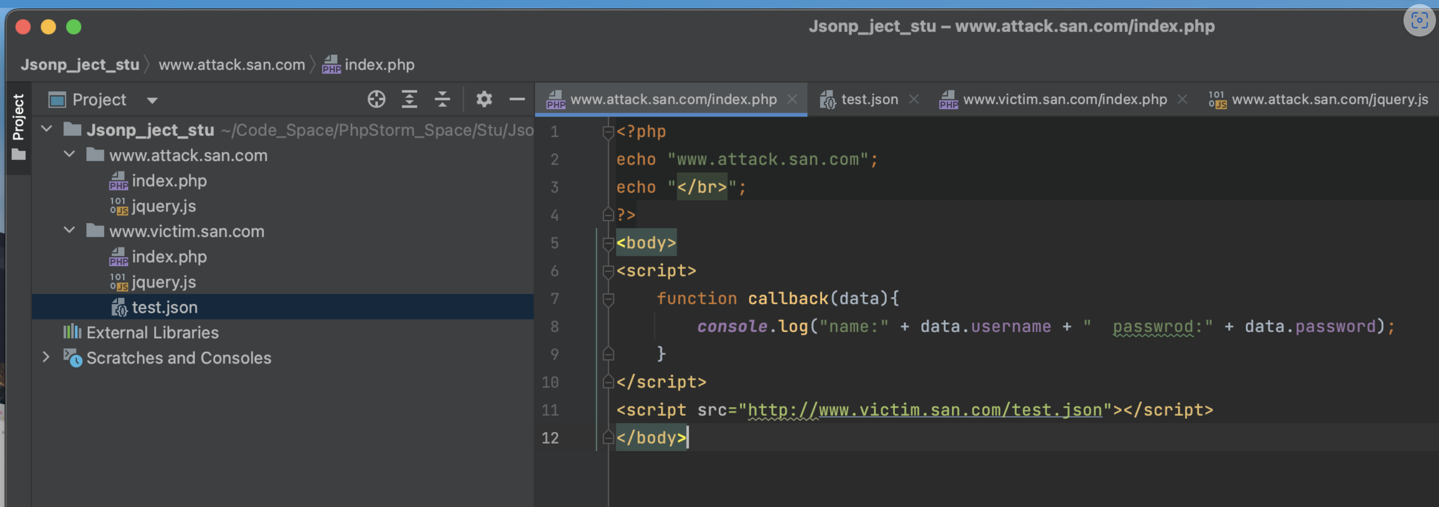Click the green zoom window button
Image resolution: width=1439 pixels, height=507 pixels.
[74, 27]
